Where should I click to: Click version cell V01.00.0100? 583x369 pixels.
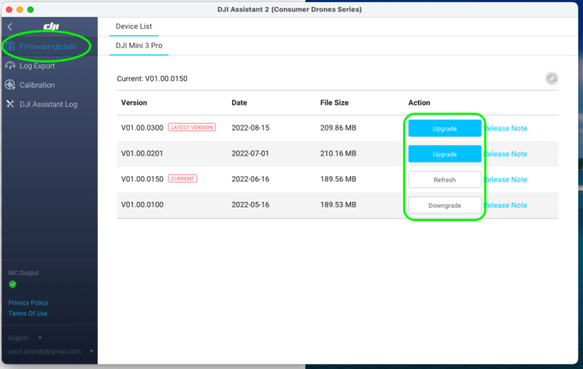pos(142,205)
